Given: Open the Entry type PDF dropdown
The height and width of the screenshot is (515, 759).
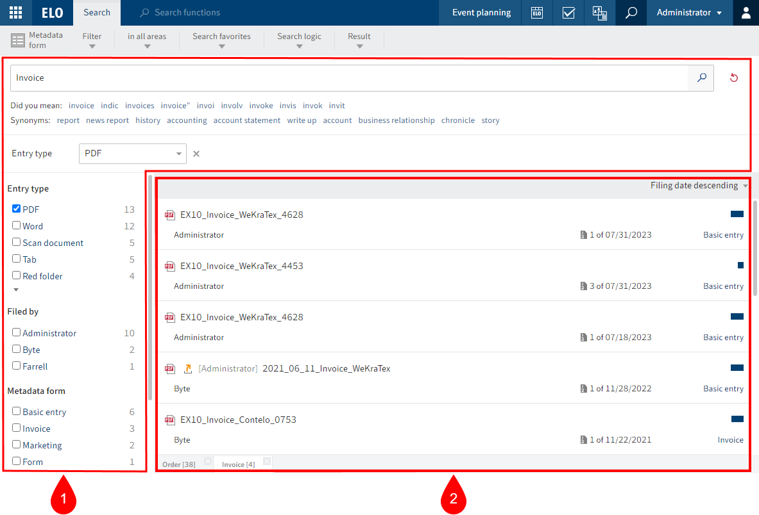Looking at the screenshot, I should click(x=132, y=154).
